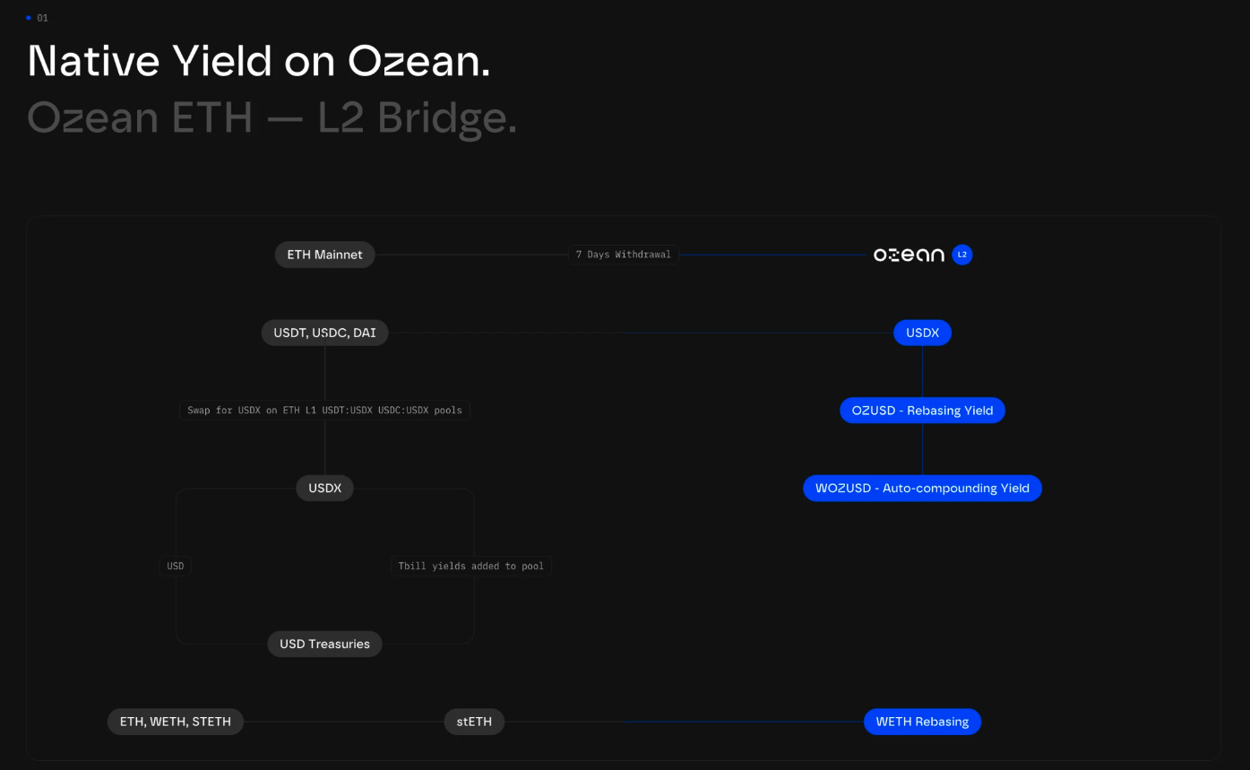Click the 7 Days Withdrawal label
This screenshot has height=770, width=1250.
624,255
